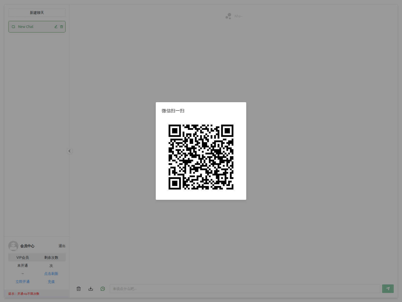
Task: Click 退出 to log out
Action: (x=62, y=246)
